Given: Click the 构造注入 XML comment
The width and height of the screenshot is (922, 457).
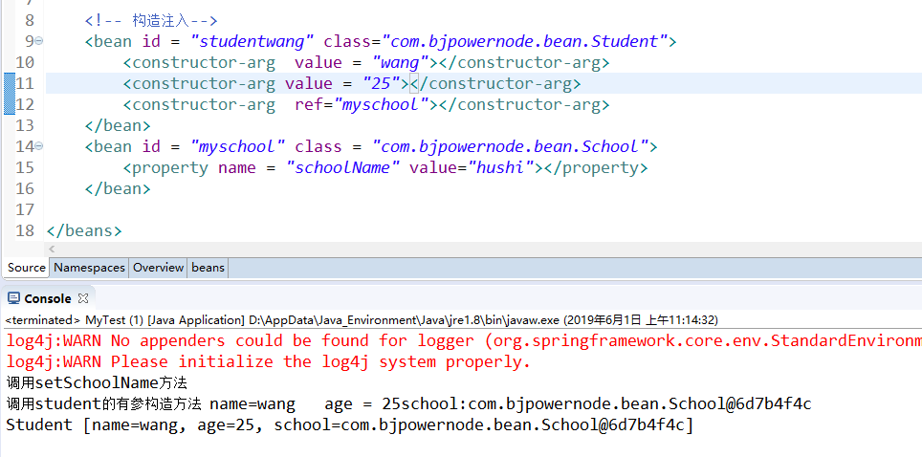Looking at the screenshot, I should pos(151,21).
